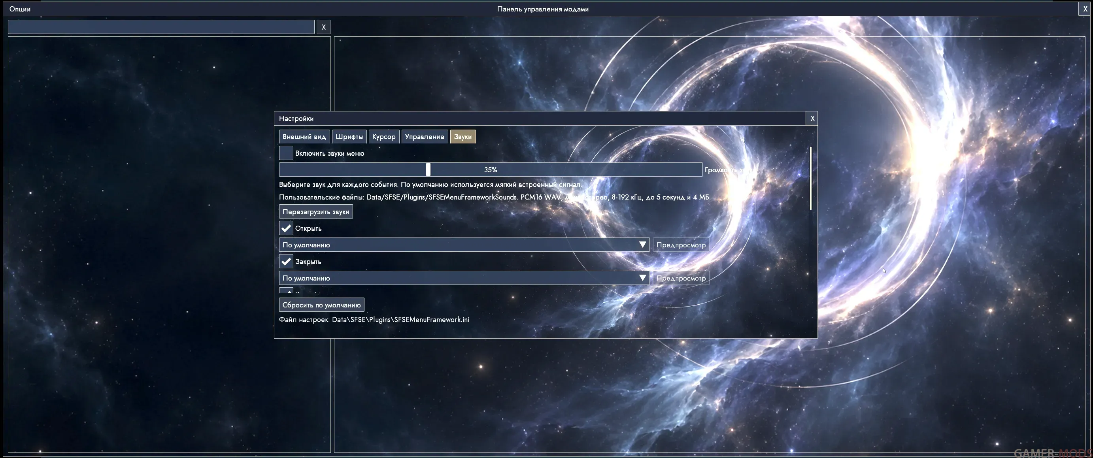Preview the Открыть sound with Предпросмотр
The image size is (1093, 458).
[x=681, y=245]
